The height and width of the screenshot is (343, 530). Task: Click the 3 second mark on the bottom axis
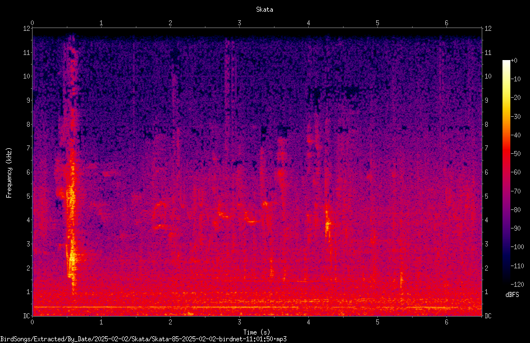239,322
